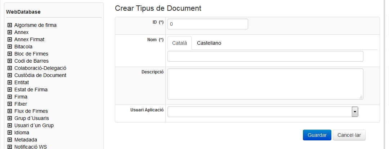
Task: Click inside the Descripció text area
Action: (x=265, y=84)
